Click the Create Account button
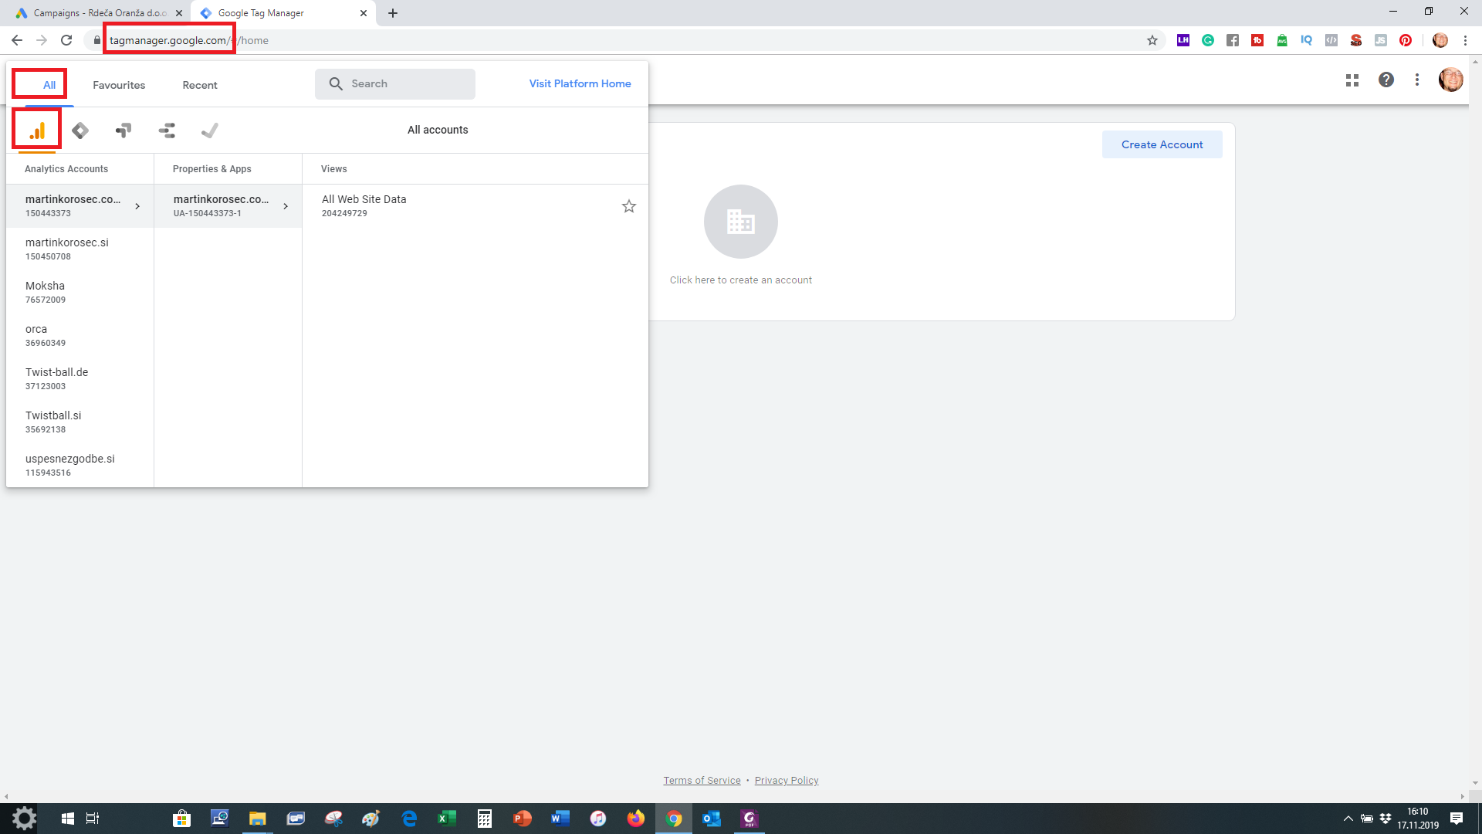The height and width of the screenshot is (834, 1482). (1162, 144)
